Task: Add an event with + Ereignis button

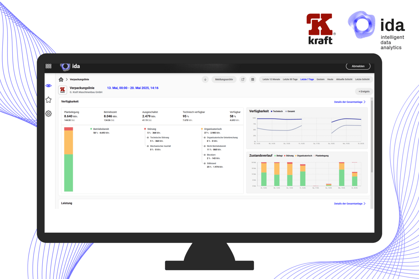Action: (364, 92)
